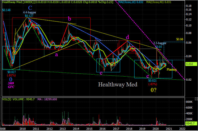Screen dimensions: 198x131
Task: Click the 2015 year on the time axis
Action: pyautogui.click(x=89, y=128)
